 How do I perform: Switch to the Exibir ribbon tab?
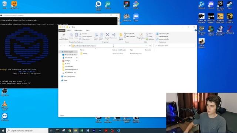tap(87, 30)
